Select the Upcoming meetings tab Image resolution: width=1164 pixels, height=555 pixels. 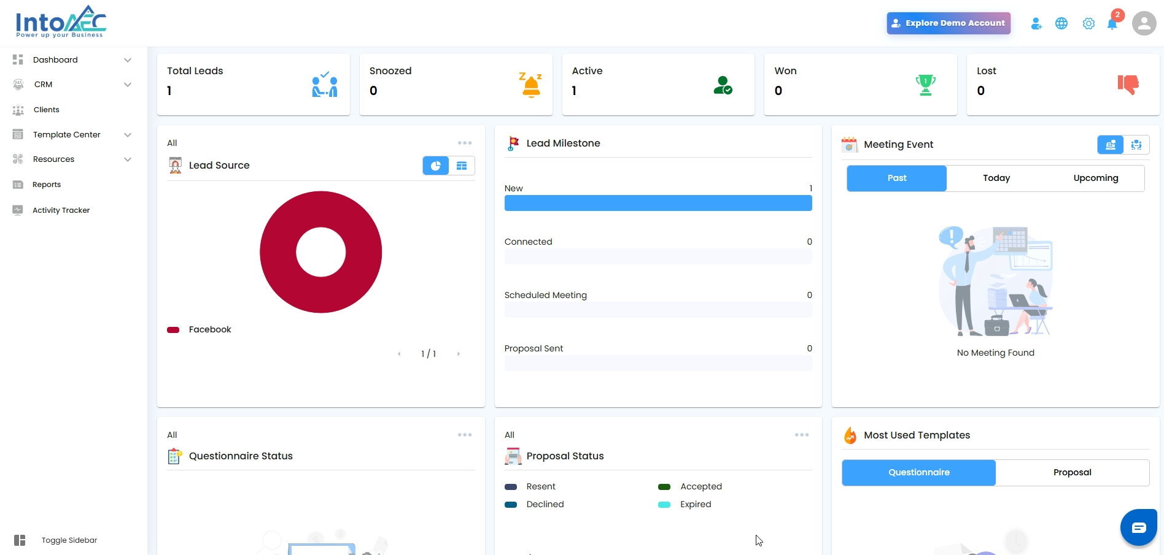pyautogui.click(x=1096, y=178)
